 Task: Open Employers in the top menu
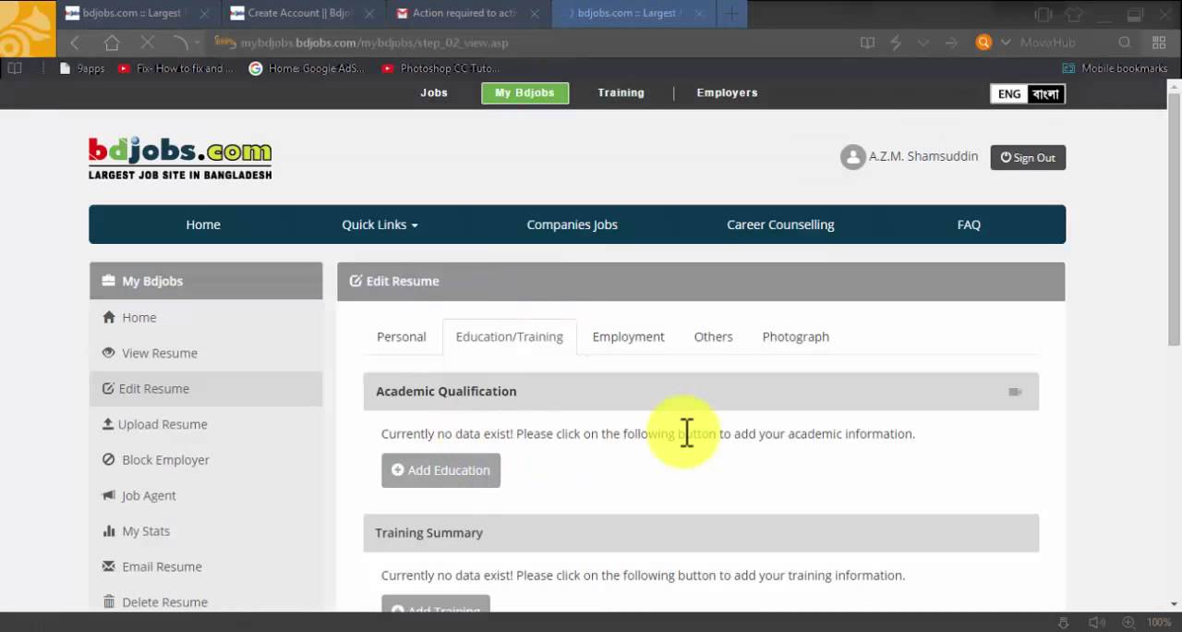click(727, 92)
